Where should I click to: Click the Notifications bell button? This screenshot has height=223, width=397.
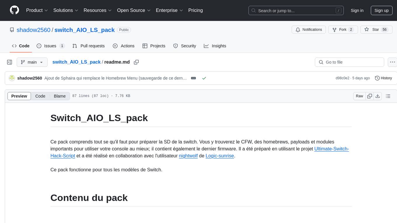(x=309, y=29)
